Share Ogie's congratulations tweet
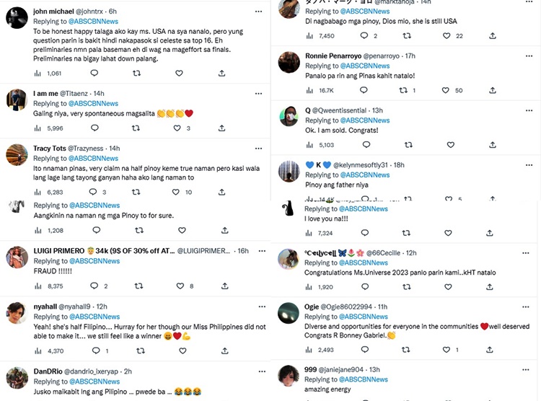Image resolution: width=541 pixels, height=401 pixels. tap(493, 350)
